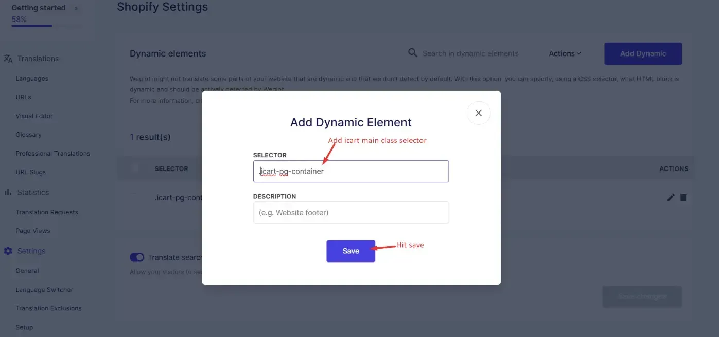719x337 pixels.
Task: Select the header checkbox in table
Action: (135, 168)
